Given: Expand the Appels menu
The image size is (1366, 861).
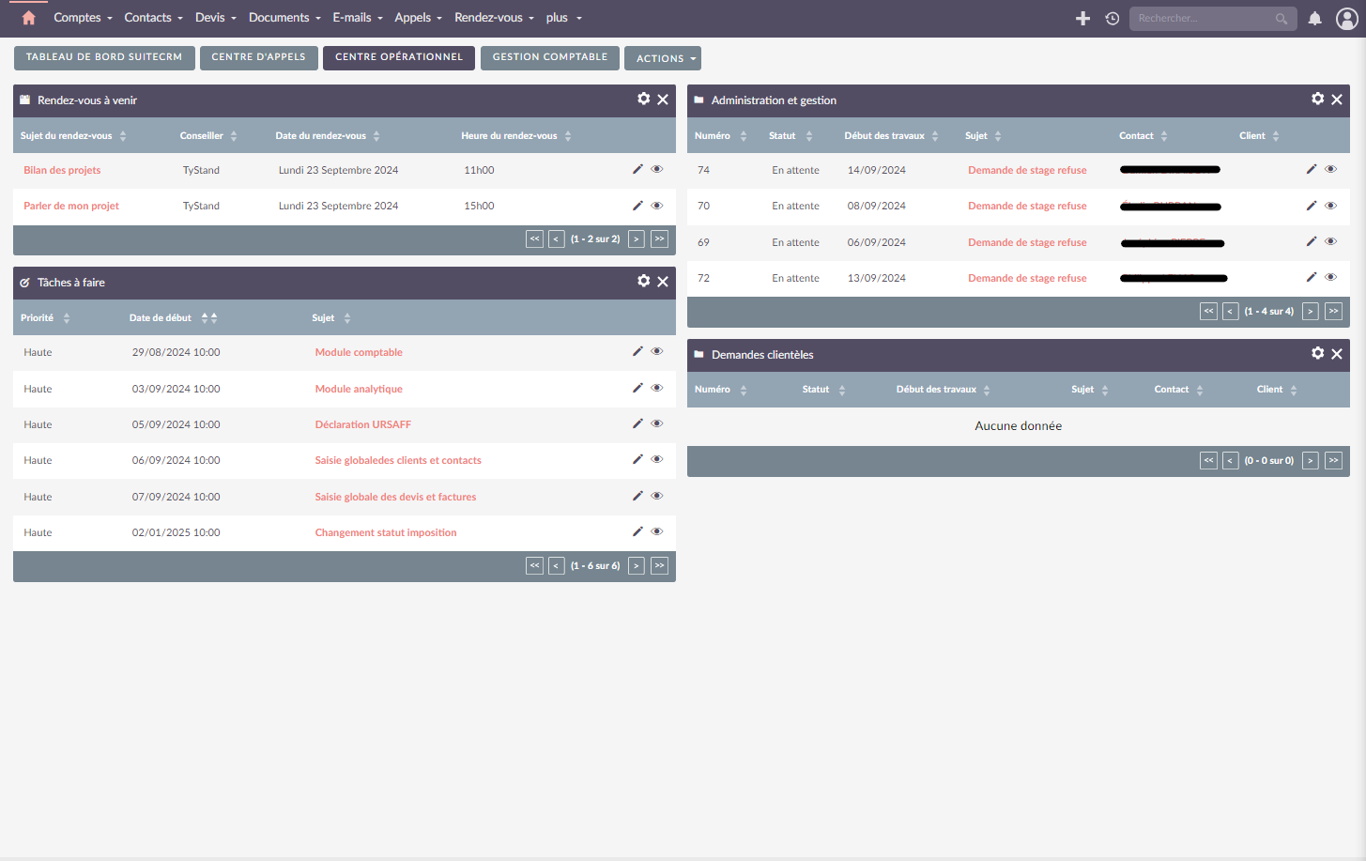Looking at the screenshot, I should (418, 18).
